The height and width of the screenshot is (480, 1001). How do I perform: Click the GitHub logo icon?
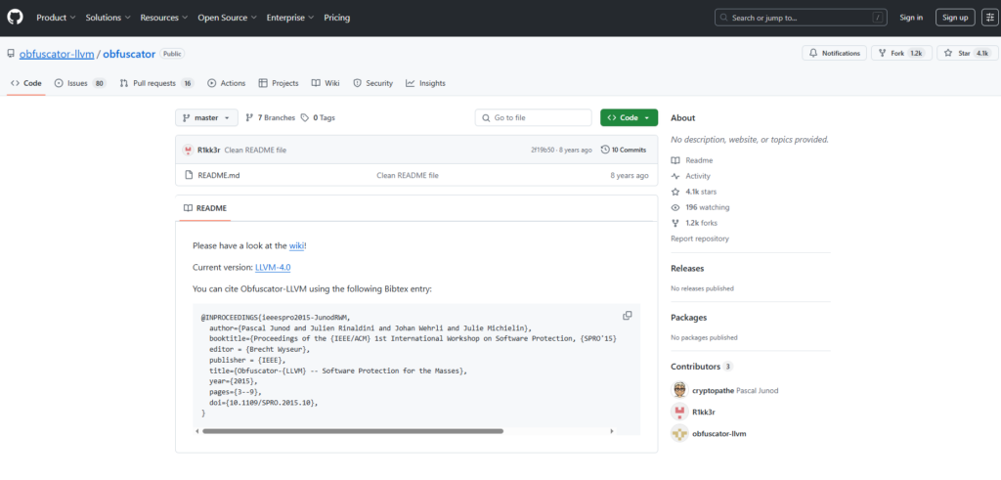[x=15, y=18]
